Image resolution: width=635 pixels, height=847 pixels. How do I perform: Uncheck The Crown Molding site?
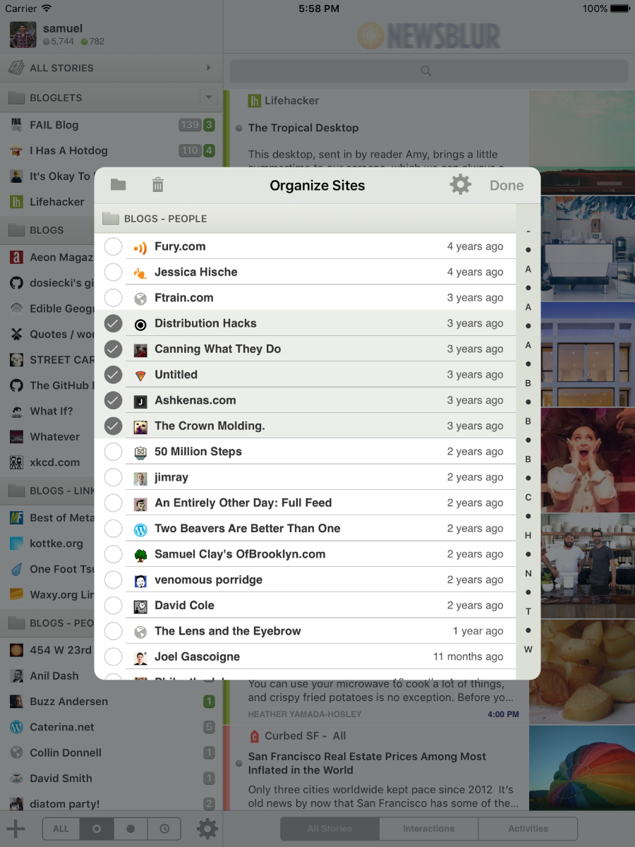113,426
